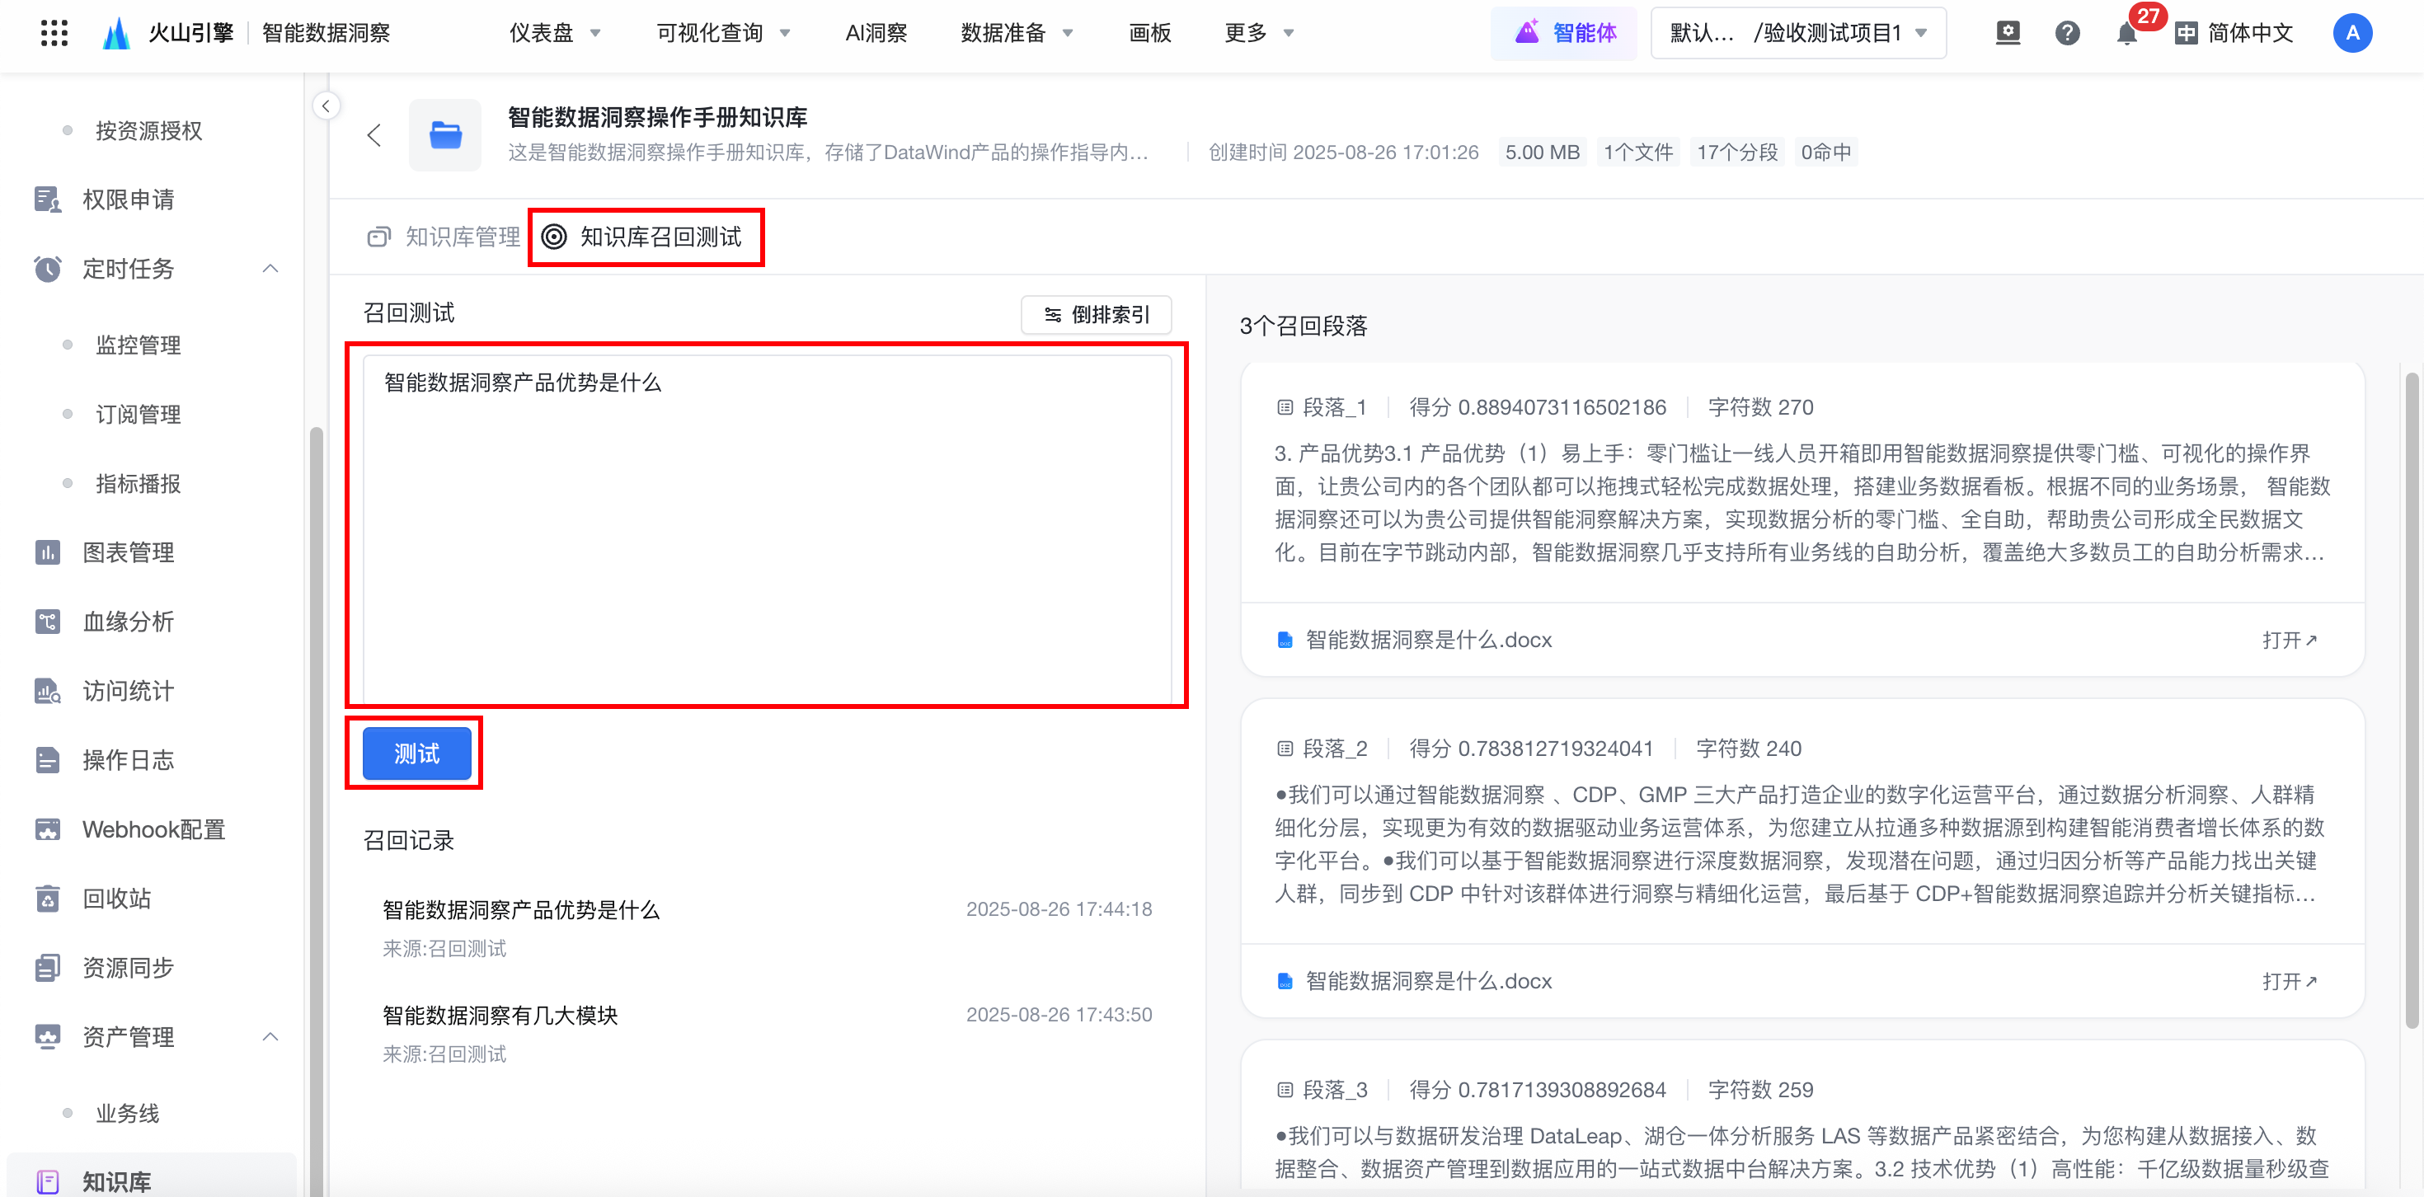This screenshot has height=1197, width=2424.
Task: Click the recall test query text area
Action: point(766,527)
